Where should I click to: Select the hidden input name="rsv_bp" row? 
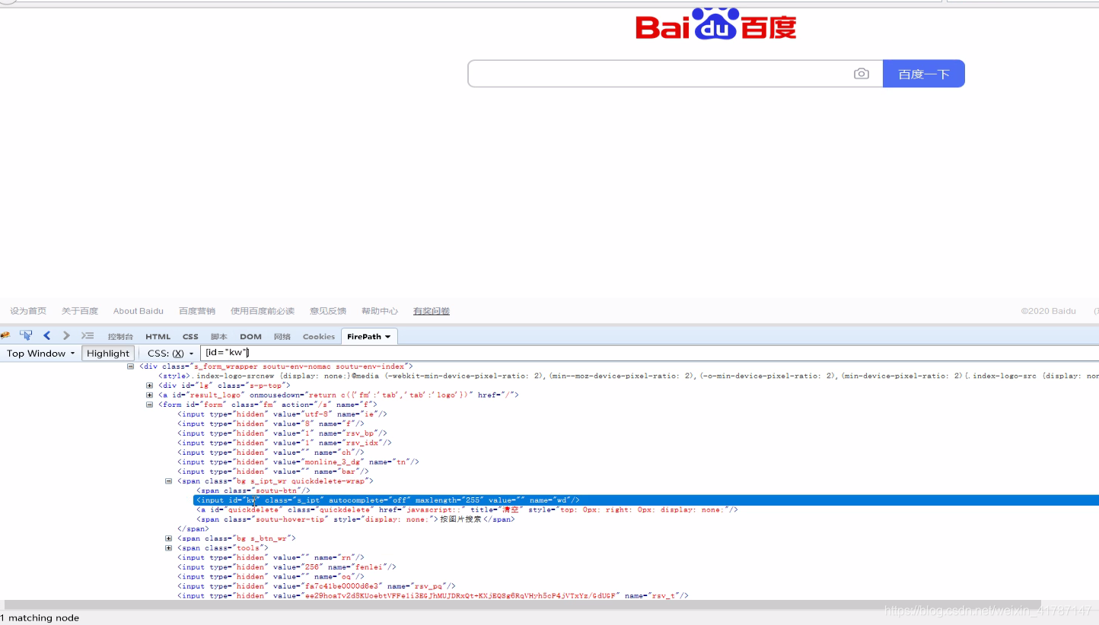pyautogui.click(x=282, y=433)
